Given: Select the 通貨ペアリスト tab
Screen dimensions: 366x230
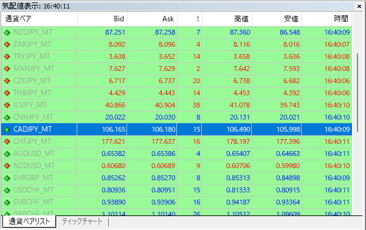Looking at the screenshot, I should click(x=29, y=222).
